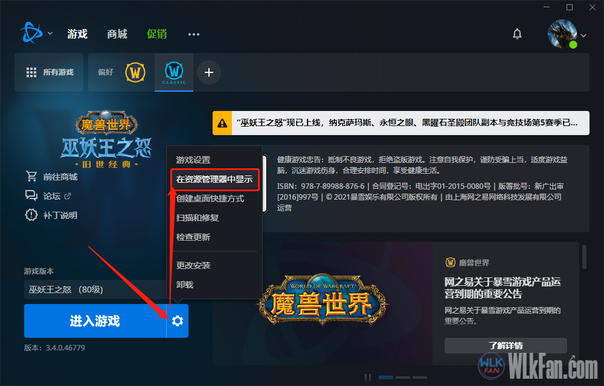604x386 pixels.
Task: Maximize the Battle.net window
Action: [570, 7]
